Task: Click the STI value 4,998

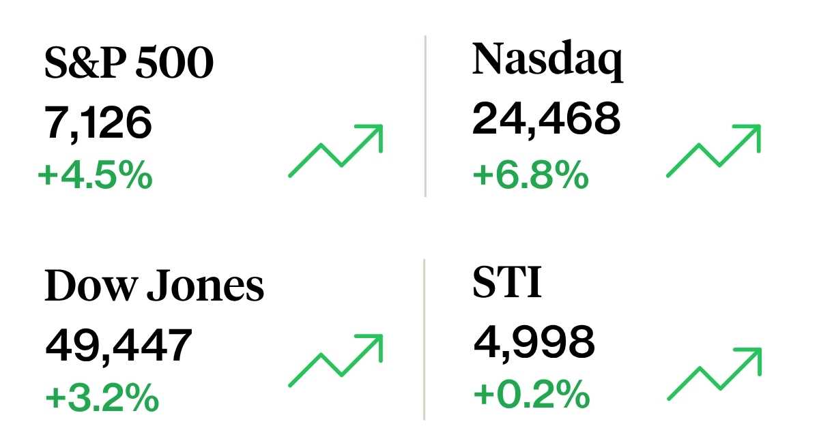Action: tap(534, 341)
